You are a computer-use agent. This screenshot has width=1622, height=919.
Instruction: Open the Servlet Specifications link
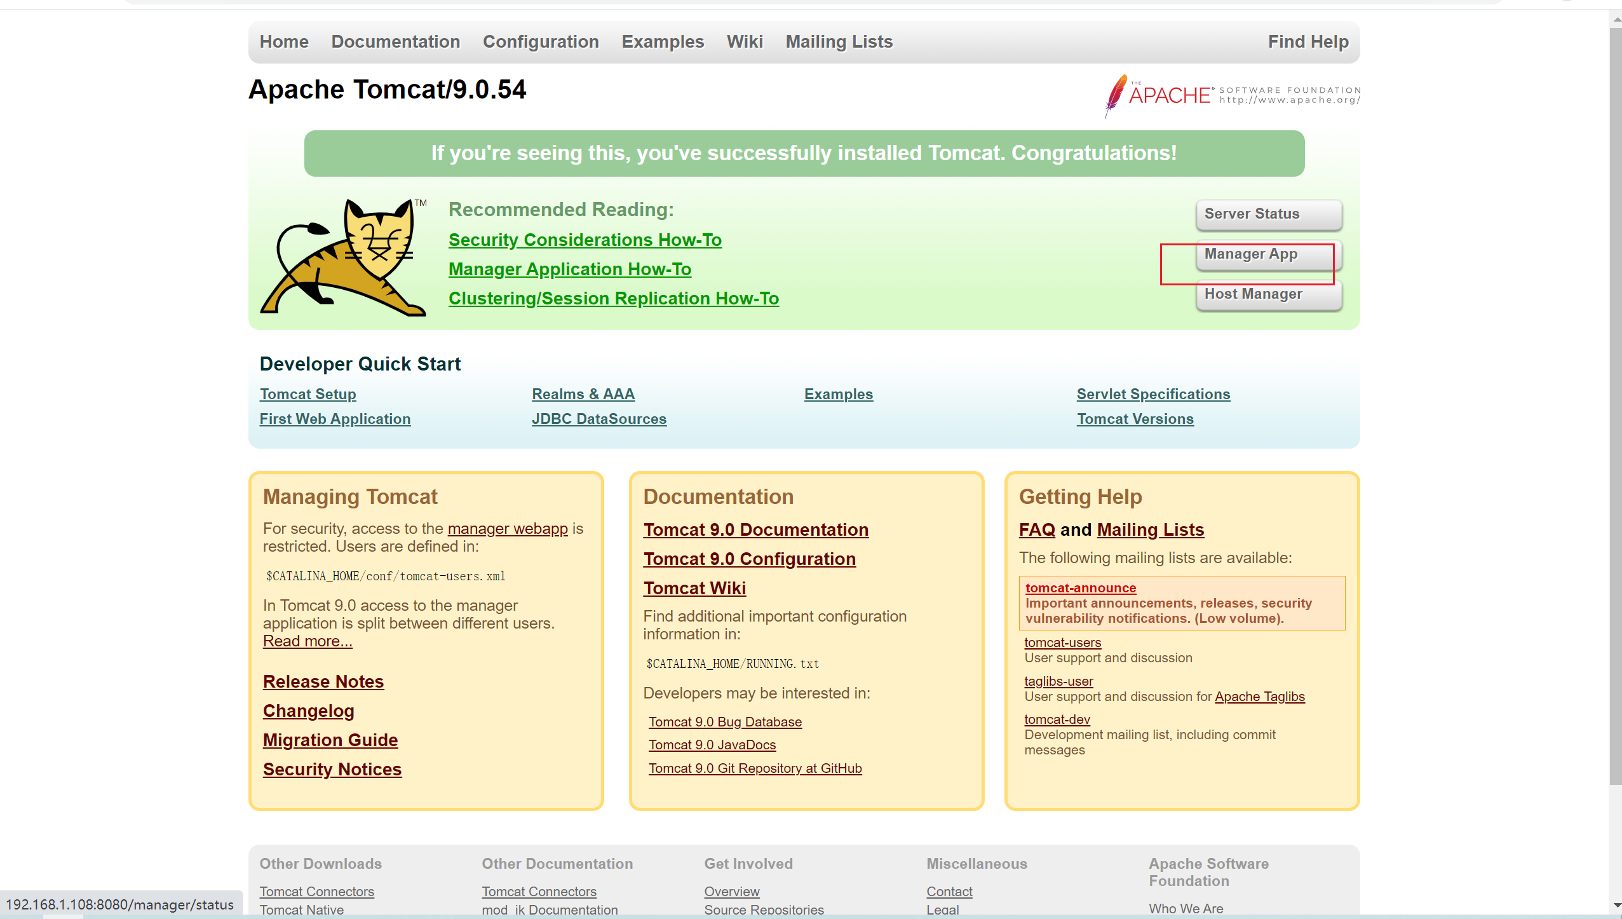pos(1153,394)
